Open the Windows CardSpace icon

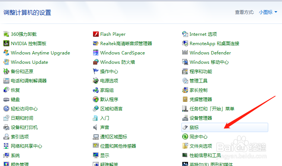96,53
